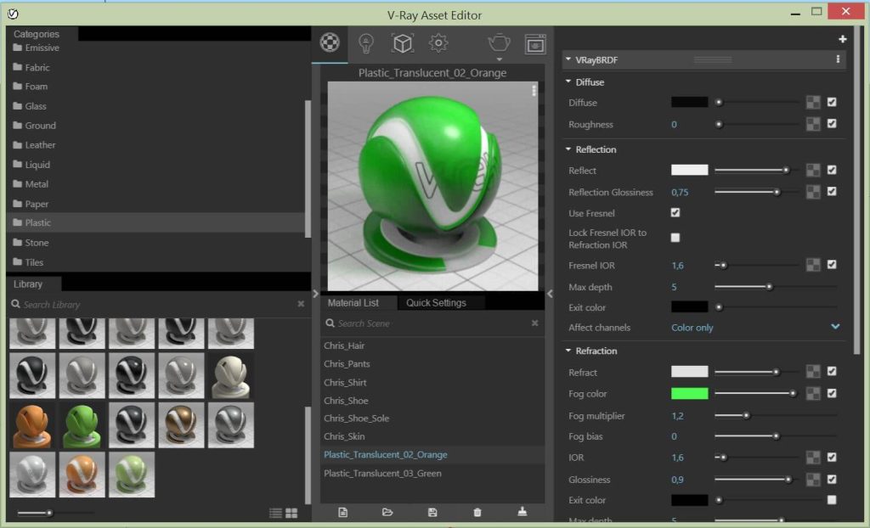870x528 pixels.
Task: Collapse the VRayBRDF rollout
Action: [568, 59]
